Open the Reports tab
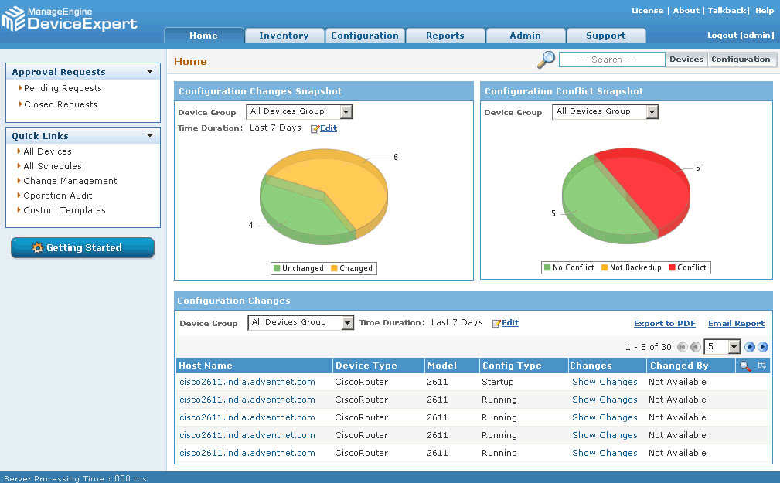 pos(445,36)
